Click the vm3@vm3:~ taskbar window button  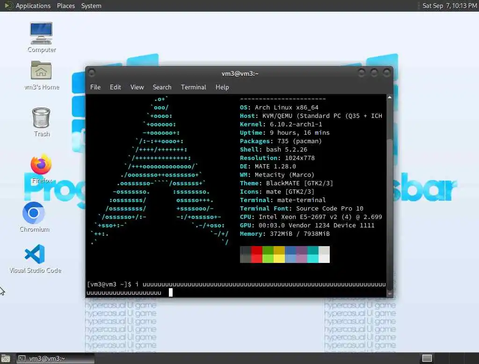point(55,358)
